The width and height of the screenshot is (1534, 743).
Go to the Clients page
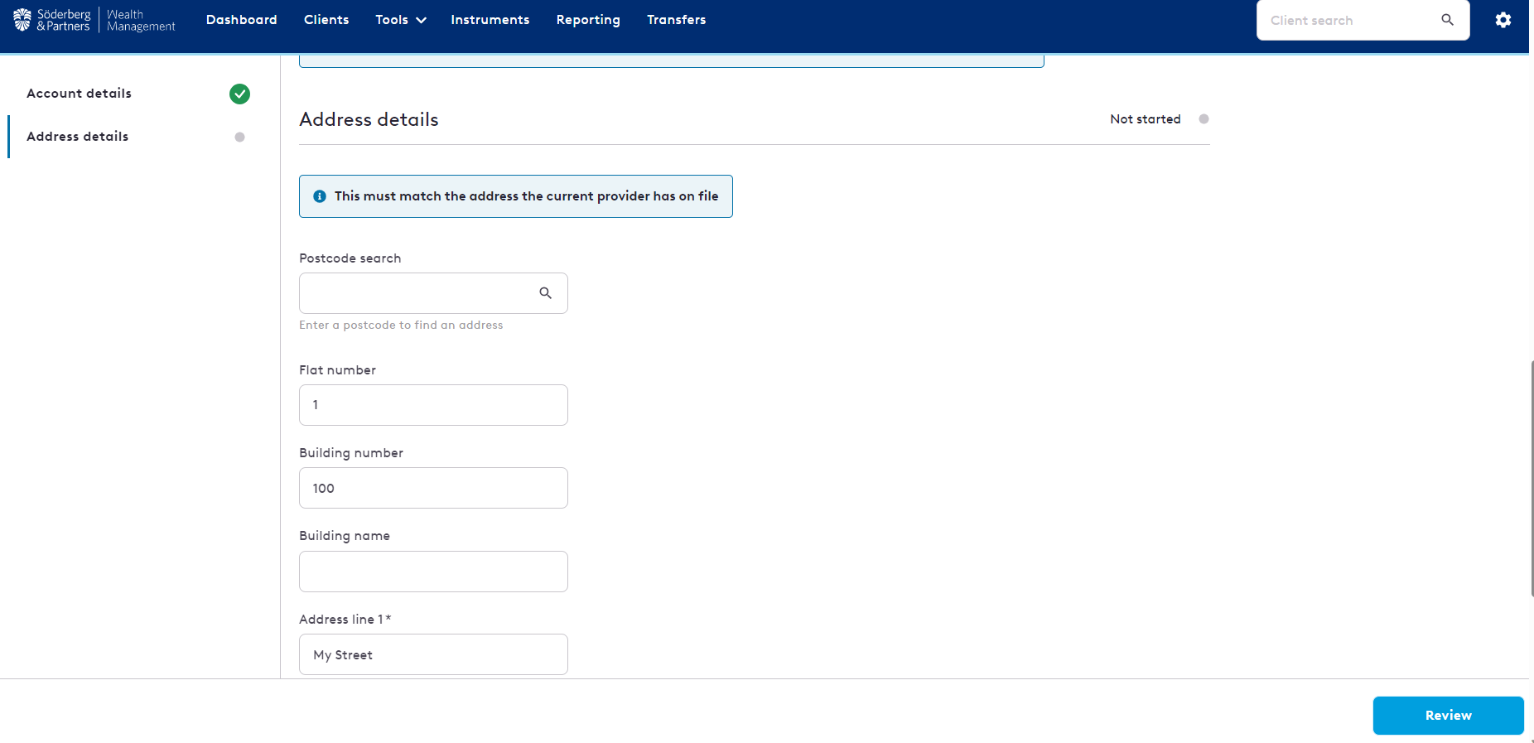(326, 20)
